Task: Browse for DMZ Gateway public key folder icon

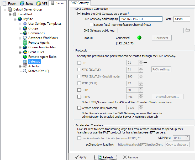Action: [x=187, y=30]
